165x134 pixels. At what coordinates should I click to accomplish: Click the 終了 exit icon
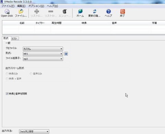122,11
